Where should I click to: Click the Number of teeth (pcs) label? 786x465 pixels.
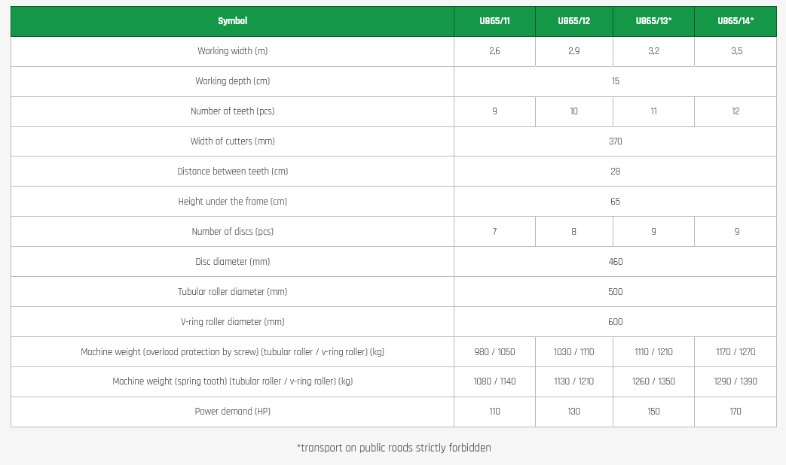point(232,111)
